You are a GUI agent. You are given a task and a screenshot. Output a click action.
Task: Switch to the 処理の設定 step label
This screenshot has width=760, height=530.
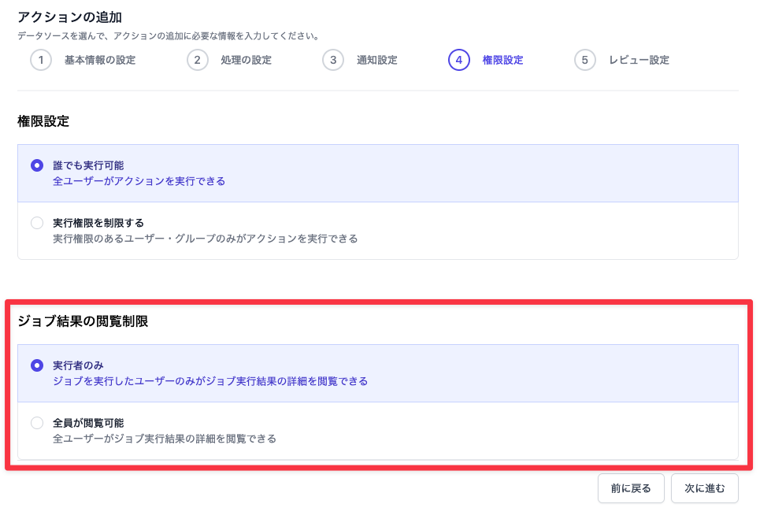coord(246,60)
